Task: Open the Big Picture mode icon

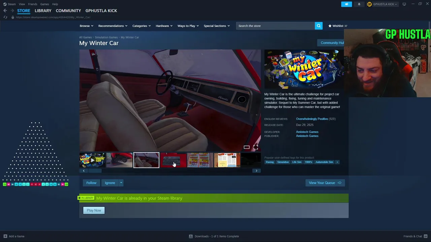Action: 404,4
